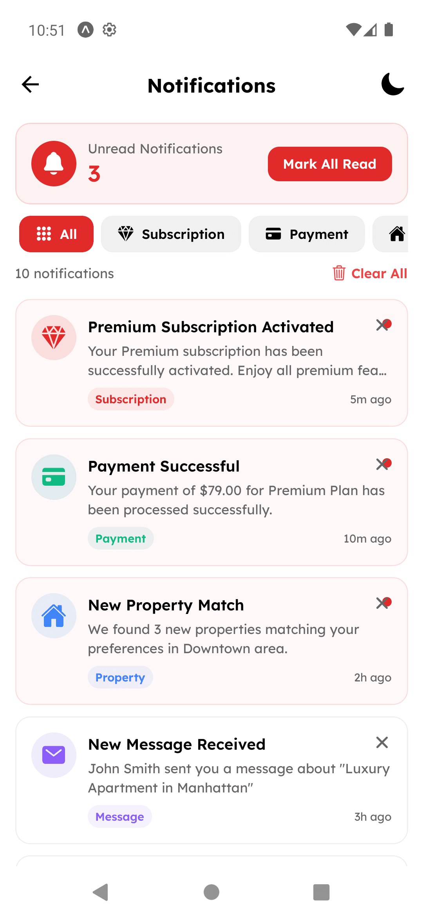Switch to the Subscription filter tab
The height and width of the screenshot is (918, 423).
[171, 234]
